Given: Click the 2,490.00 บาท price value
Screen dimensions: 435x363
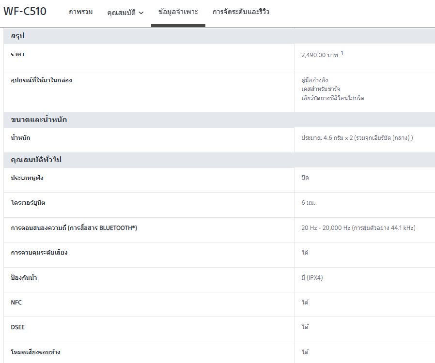Looking at the screenshot, I should coord(320,55).
